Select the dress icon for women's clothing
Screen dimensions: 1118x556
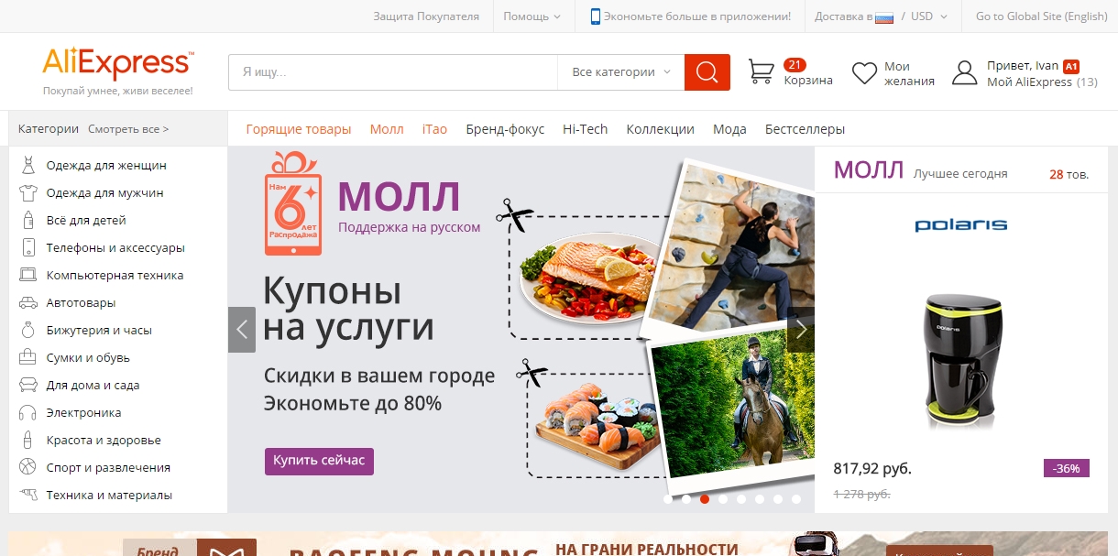[28, 166]
